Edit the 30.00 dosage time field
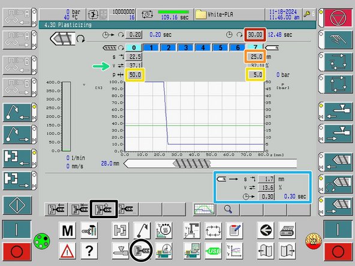This screenshot has width=355, height=266. point(255,35)
